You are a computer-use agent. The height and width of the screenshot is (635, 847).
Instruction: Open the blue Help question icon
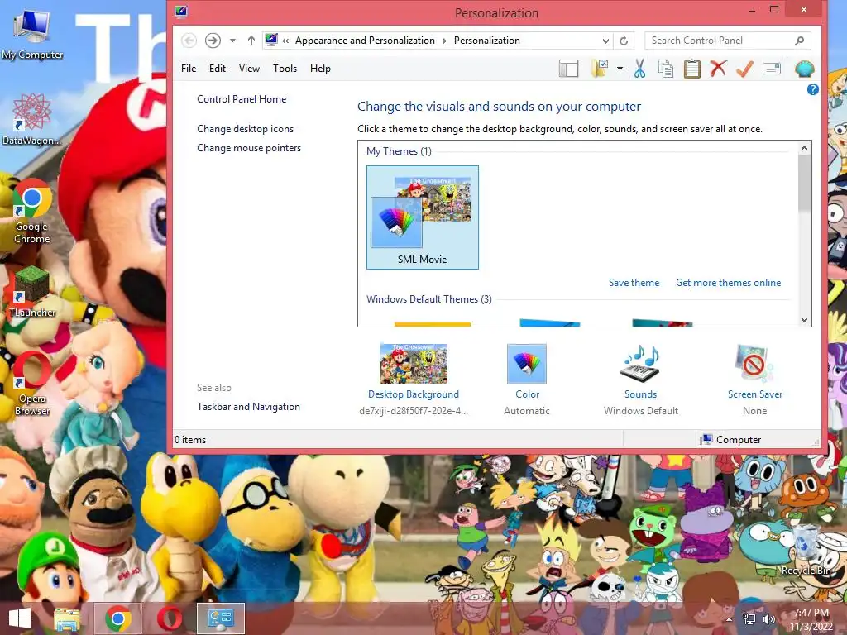coord(812,89)
